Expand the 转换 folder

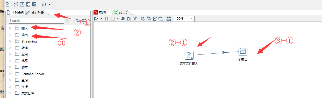(10, 48)
